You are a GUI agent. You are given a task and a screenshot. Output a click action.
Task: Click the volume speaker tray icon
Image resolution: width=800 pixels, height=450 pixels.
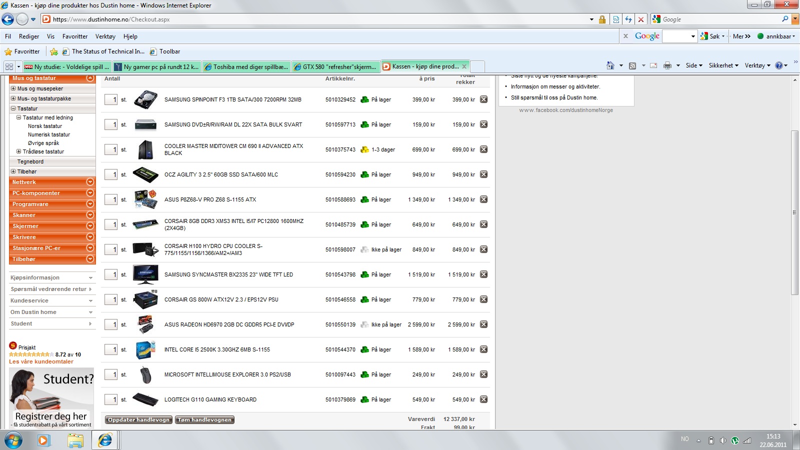(x=723, y=440)
